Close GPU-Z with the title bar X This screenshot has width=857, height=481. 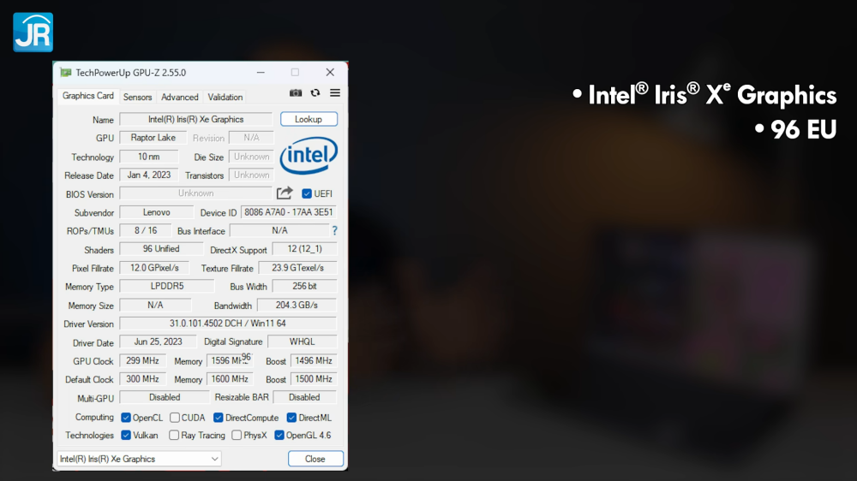click(x=330, y=72)
